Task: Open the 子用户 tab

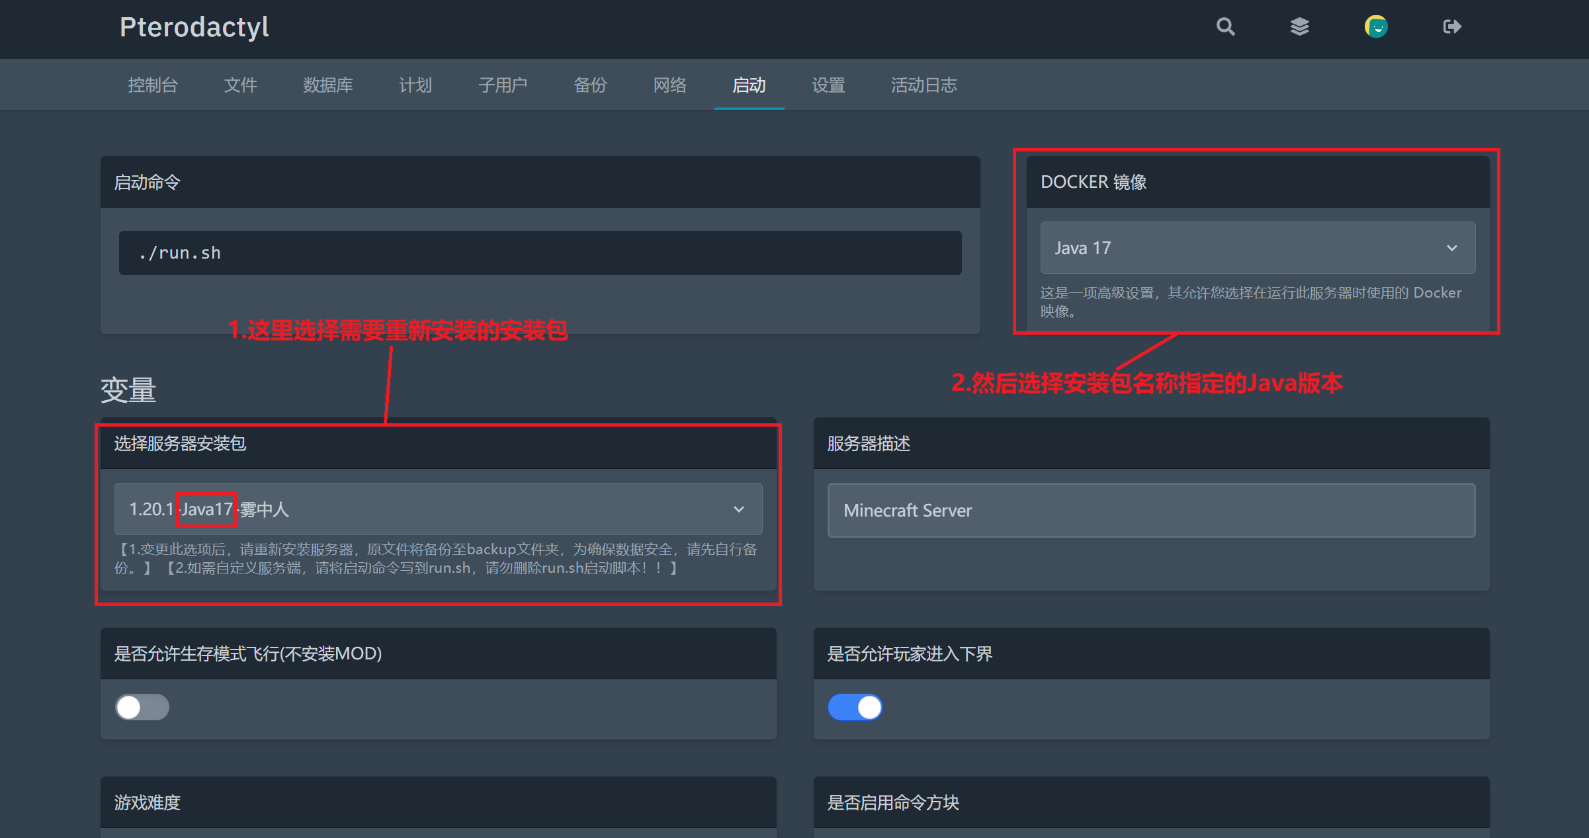Action: [x=503, y=85]
